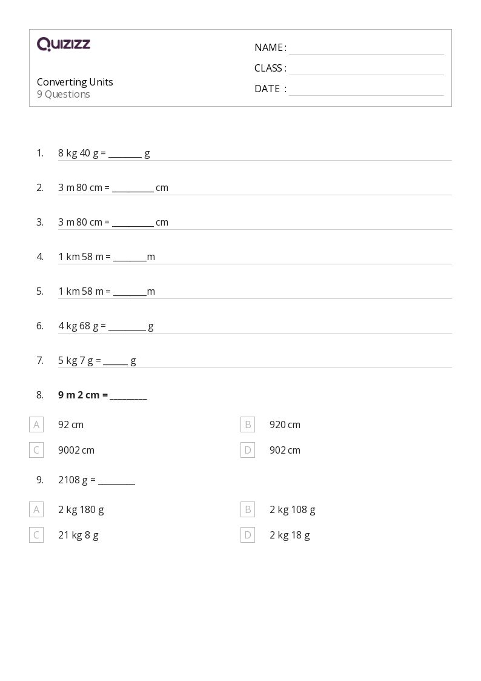Screen dimensions: 481x681
Task: Check box A for 2 kg 180 g
Action: coord(36,509)
